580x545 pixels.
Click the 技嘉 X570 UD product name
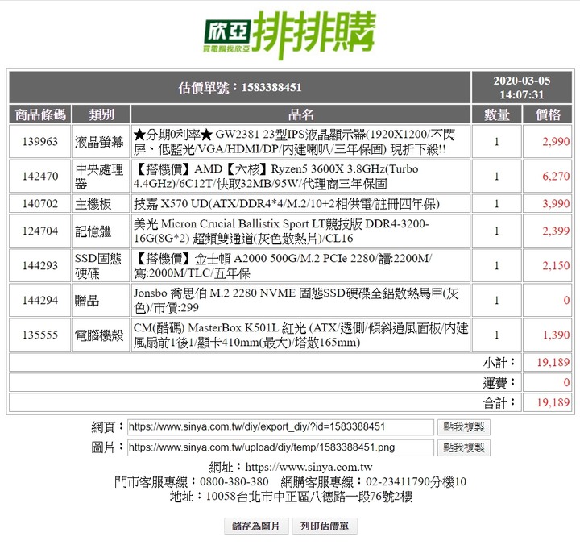coord(286,204)
